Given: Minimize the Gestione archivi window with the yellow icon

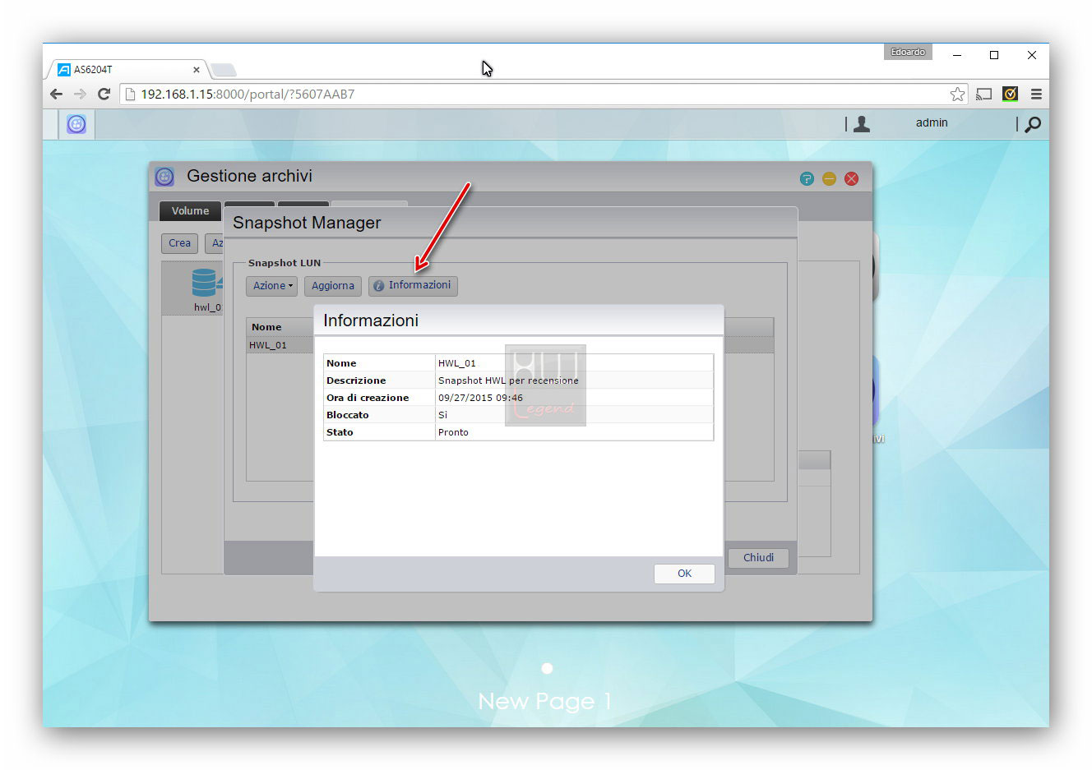Looking at the screenshot, I should coord(829,178).
